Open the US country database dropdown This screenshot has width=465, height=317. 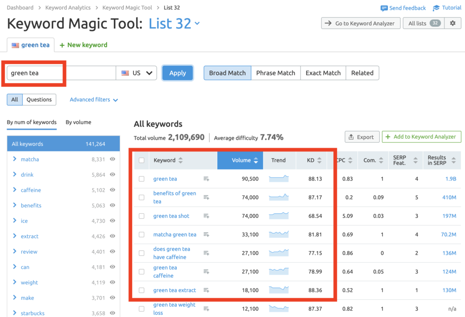click(137, 73)
